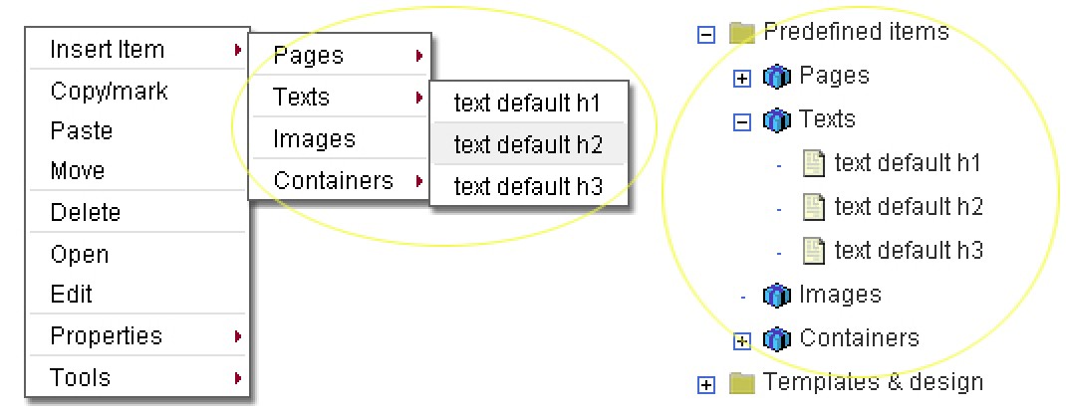
Task: Click document icon beside text default h3
Action: (x=814, y=251)
